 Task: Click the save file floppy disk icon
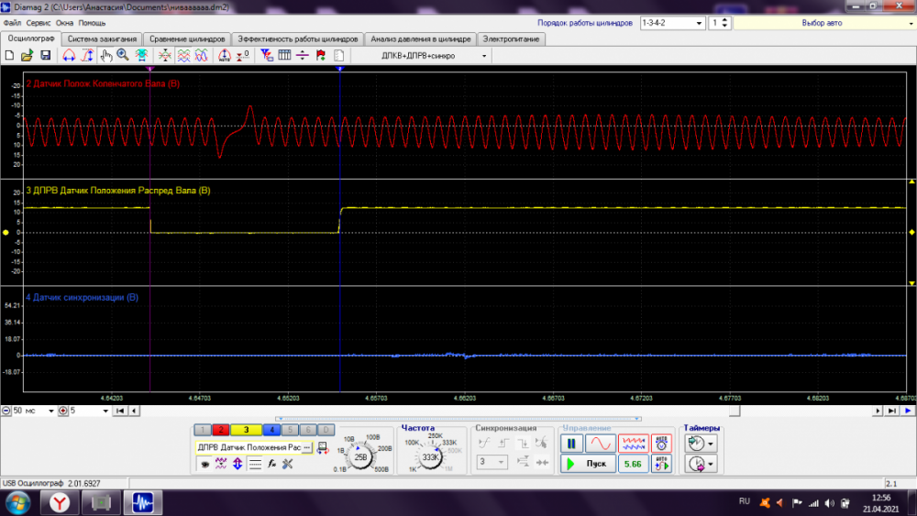(45, 56)
